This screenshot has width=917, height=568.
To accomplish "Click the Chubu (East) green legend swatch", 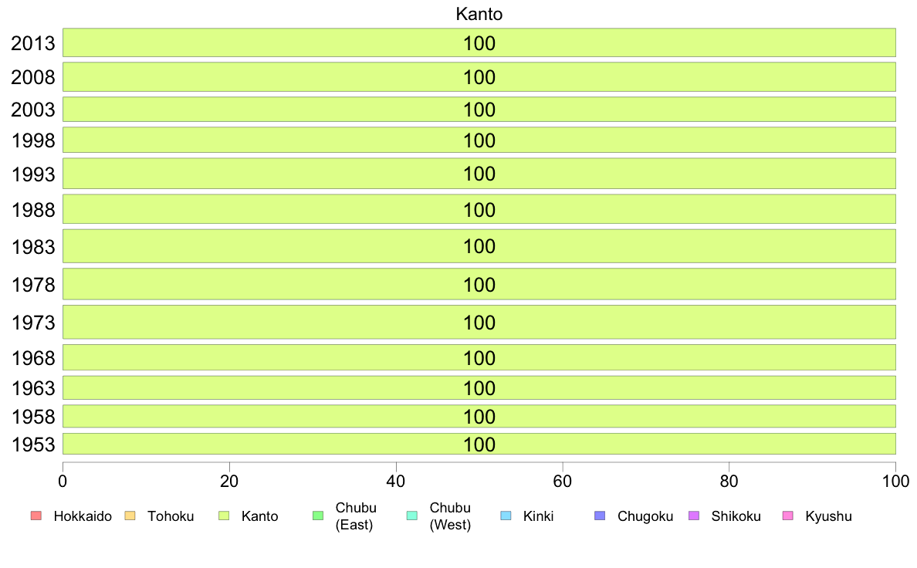I will pyautogui.click(x=318, y=516).
